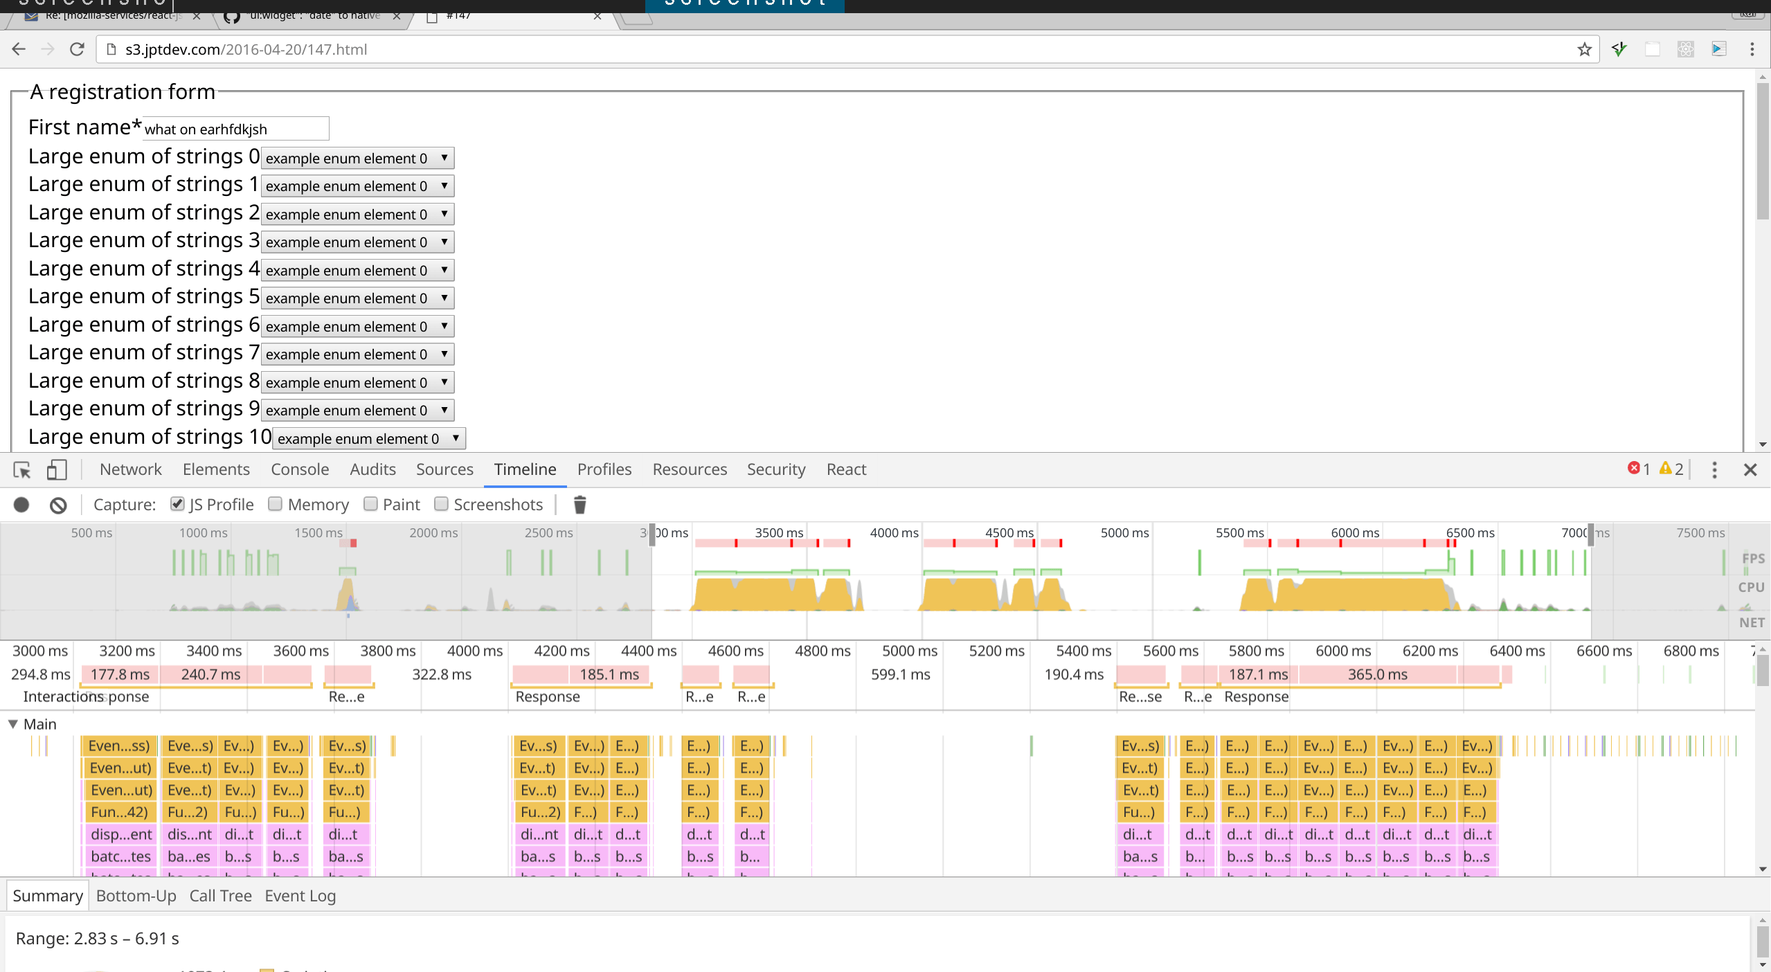1771x972 pixels.
Task: Toggle the device toolbar icon
Action: (x=57, y=469)
